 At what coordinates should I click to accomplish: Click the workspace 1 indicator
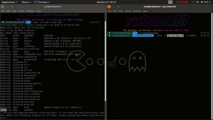point(170,2)
